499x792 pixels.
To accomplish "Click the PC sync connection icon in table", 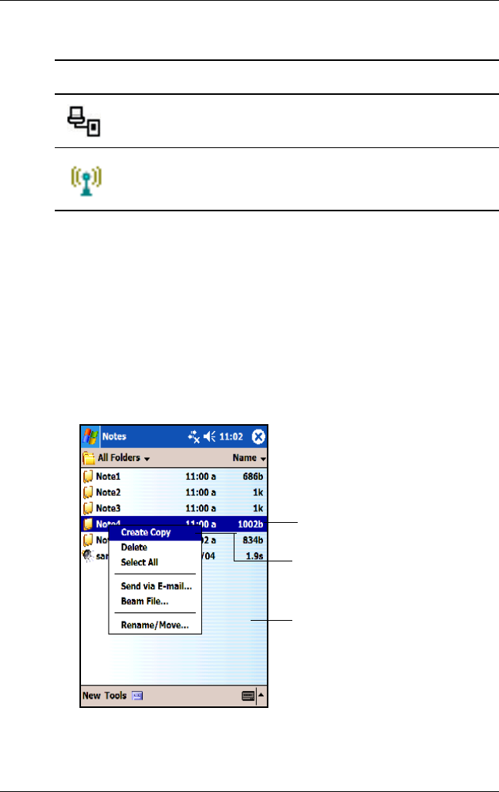I will tap(84, 121).
